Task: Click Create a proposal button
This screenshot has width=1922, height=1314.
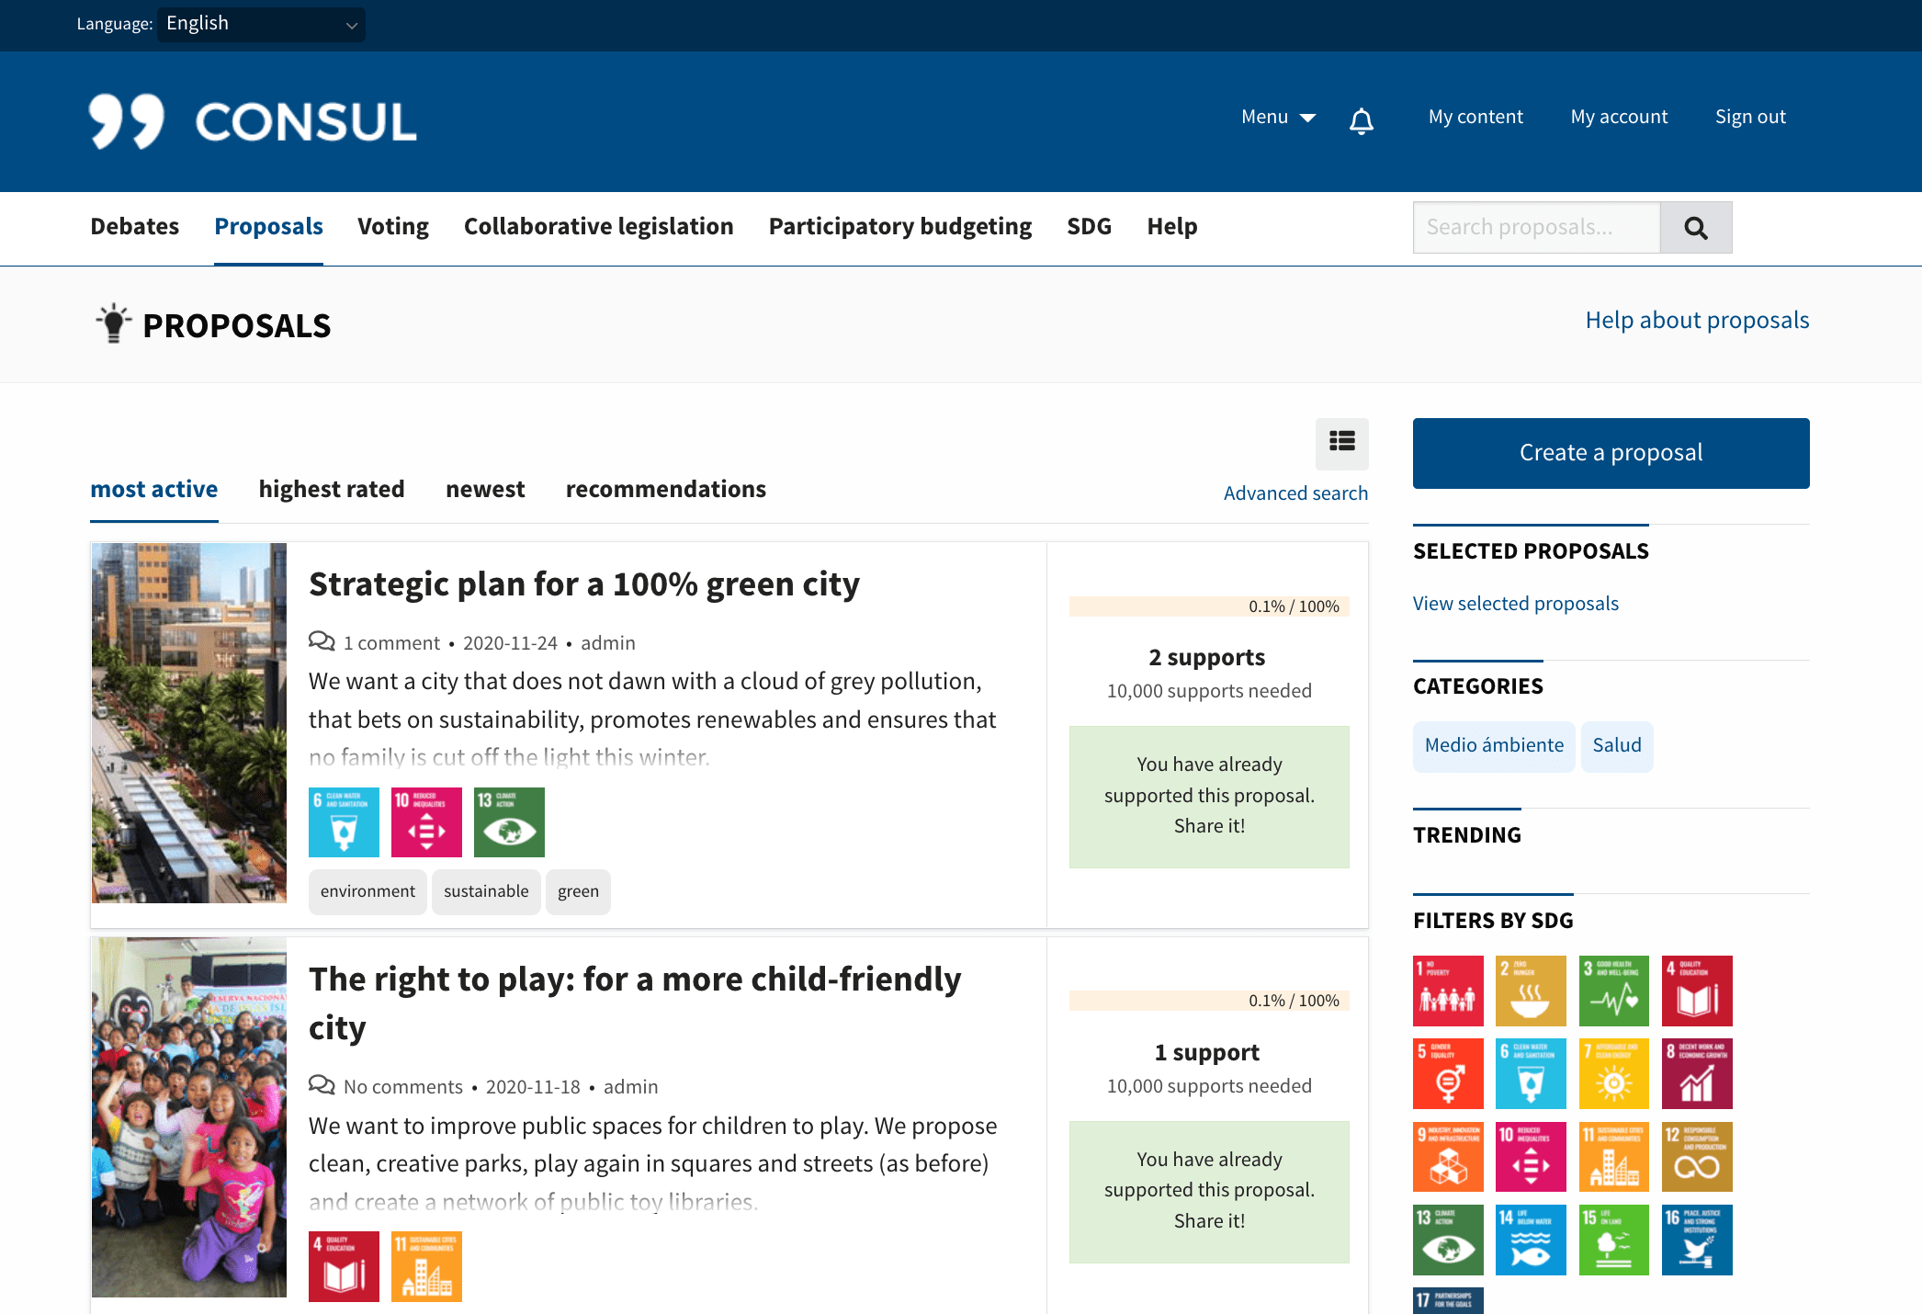Action: [1611, 453]
